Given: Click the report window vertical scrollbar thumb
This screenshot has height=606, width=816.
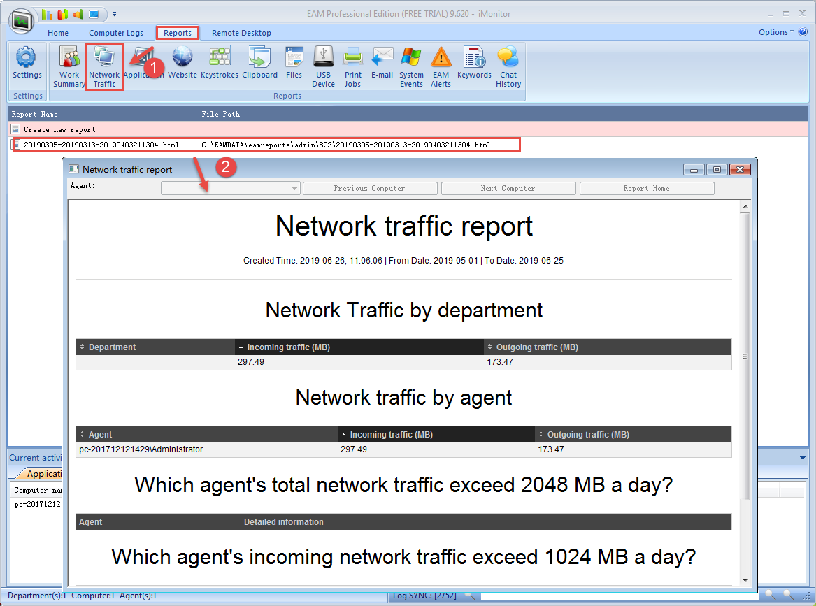Looking at the screenshot, I should [x=745, y=356].
